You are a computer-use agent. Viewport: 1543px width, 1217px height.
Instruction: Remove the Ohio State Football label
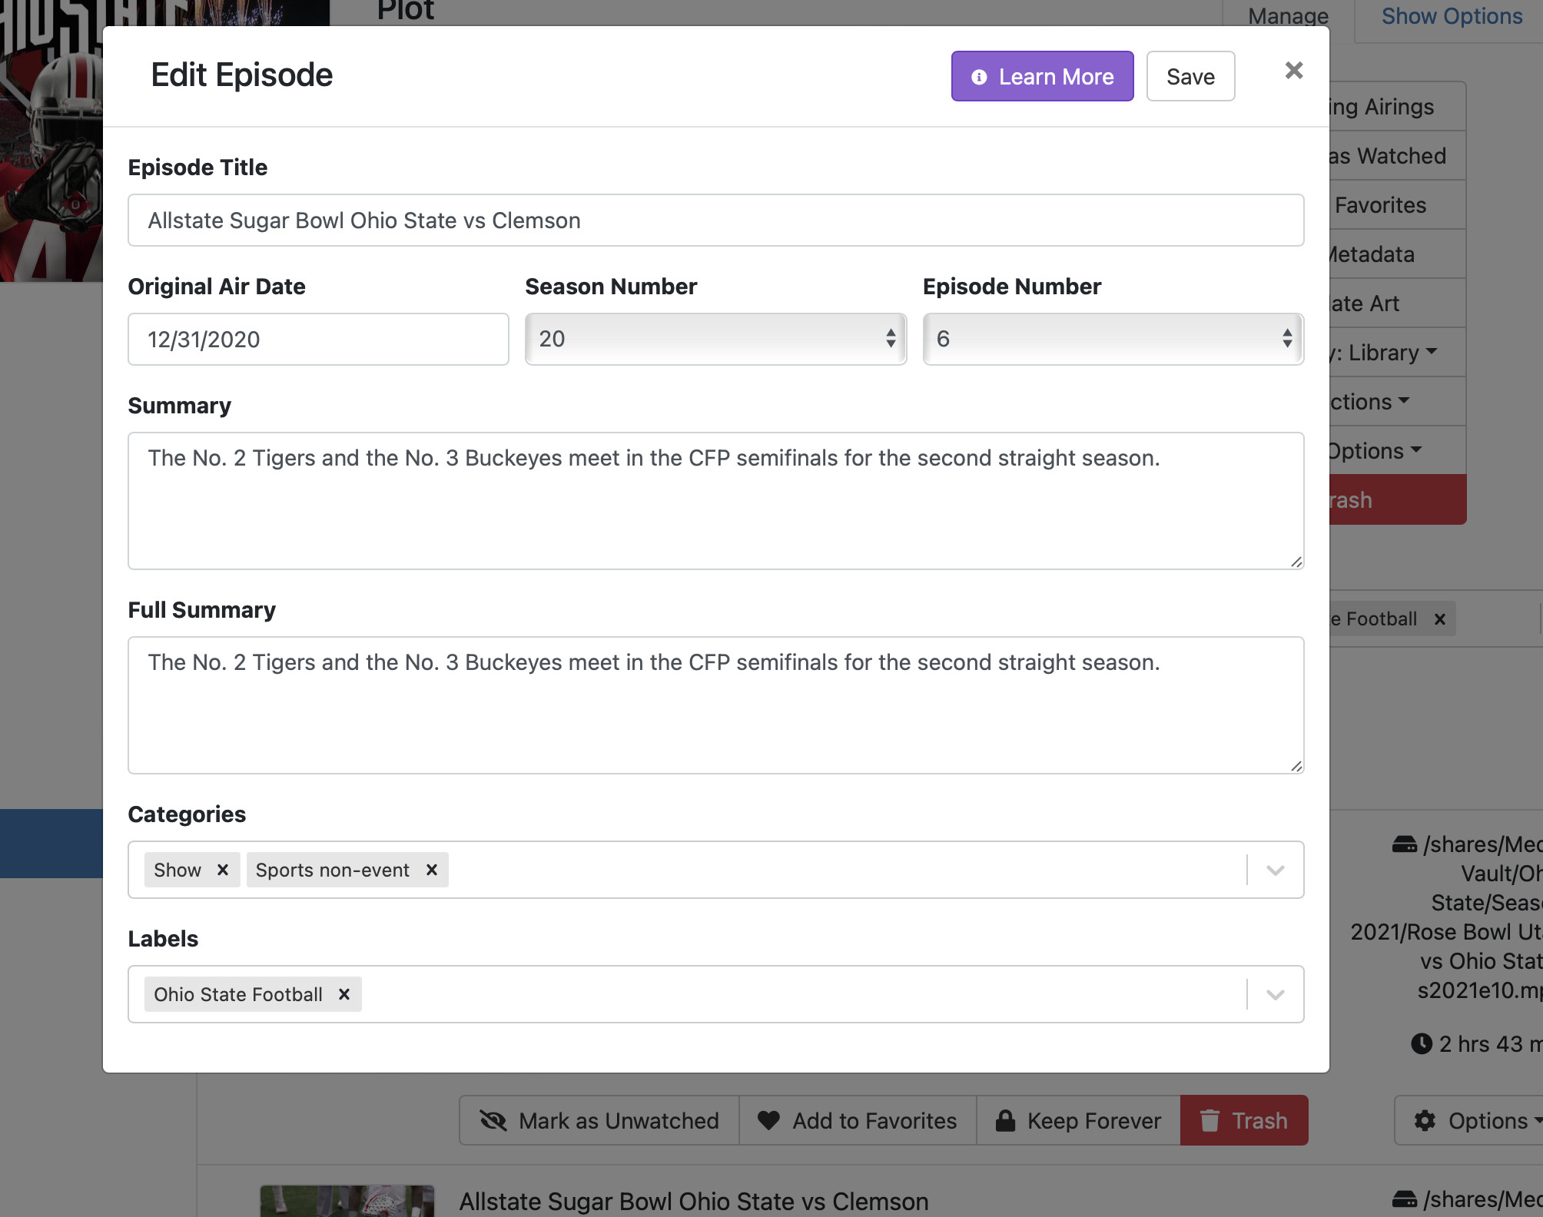[344, 994]
